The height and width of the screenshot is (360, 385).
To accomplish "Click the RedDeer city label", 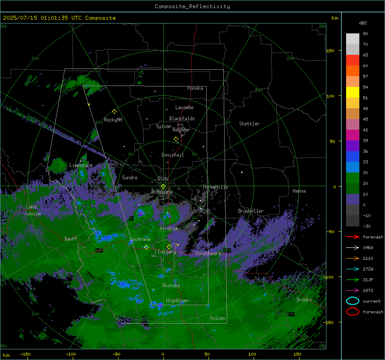I will point(181,130).
